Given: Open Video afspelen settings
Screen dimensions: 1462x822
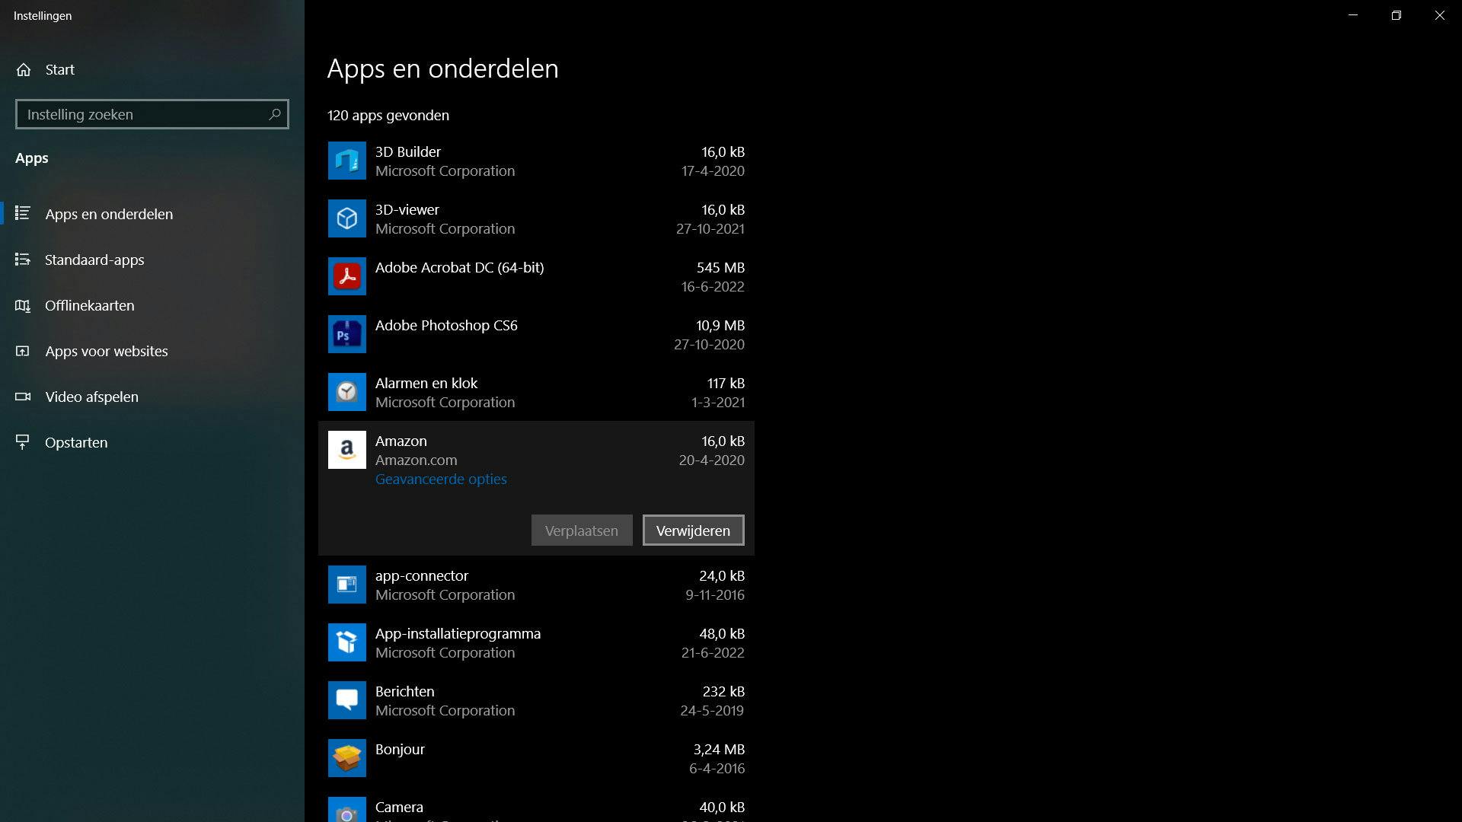Looking at the screenshot, I should tap(91, 397).
